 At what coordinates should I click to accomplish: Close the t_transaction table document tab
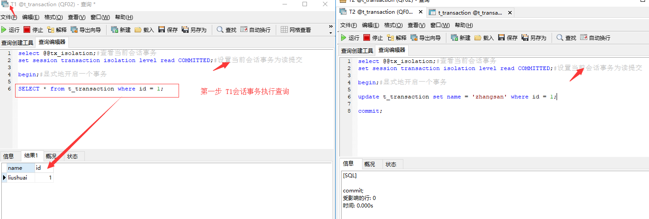tap(510, 12)
